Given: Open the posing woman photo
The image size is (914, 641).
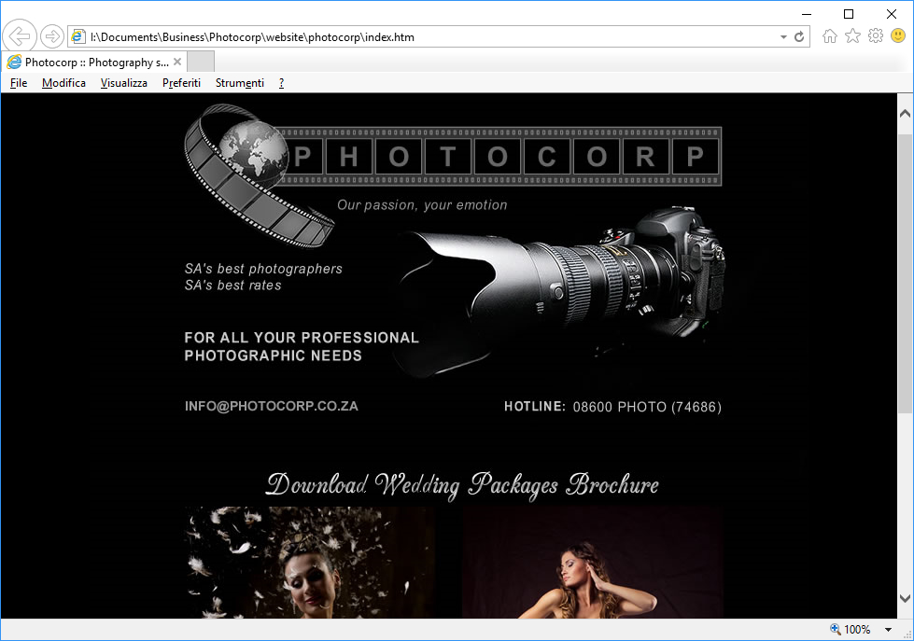Looking at the screenshot, I should click(592, 563).
